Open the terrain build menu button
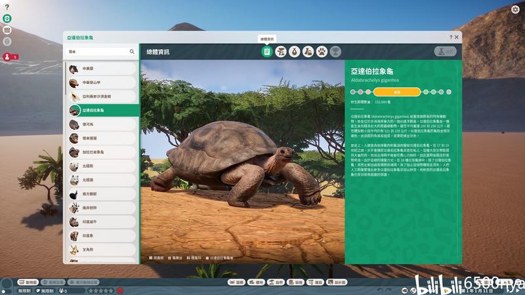 pyautogui.click(x=256, y=283)
